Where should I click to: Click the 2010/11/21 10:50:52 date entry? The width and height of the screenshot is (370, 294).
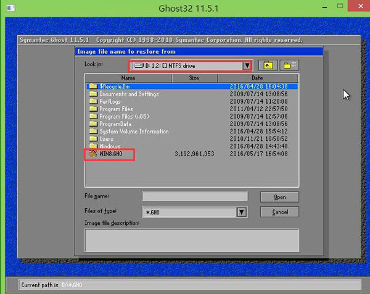tap(258, 139)
